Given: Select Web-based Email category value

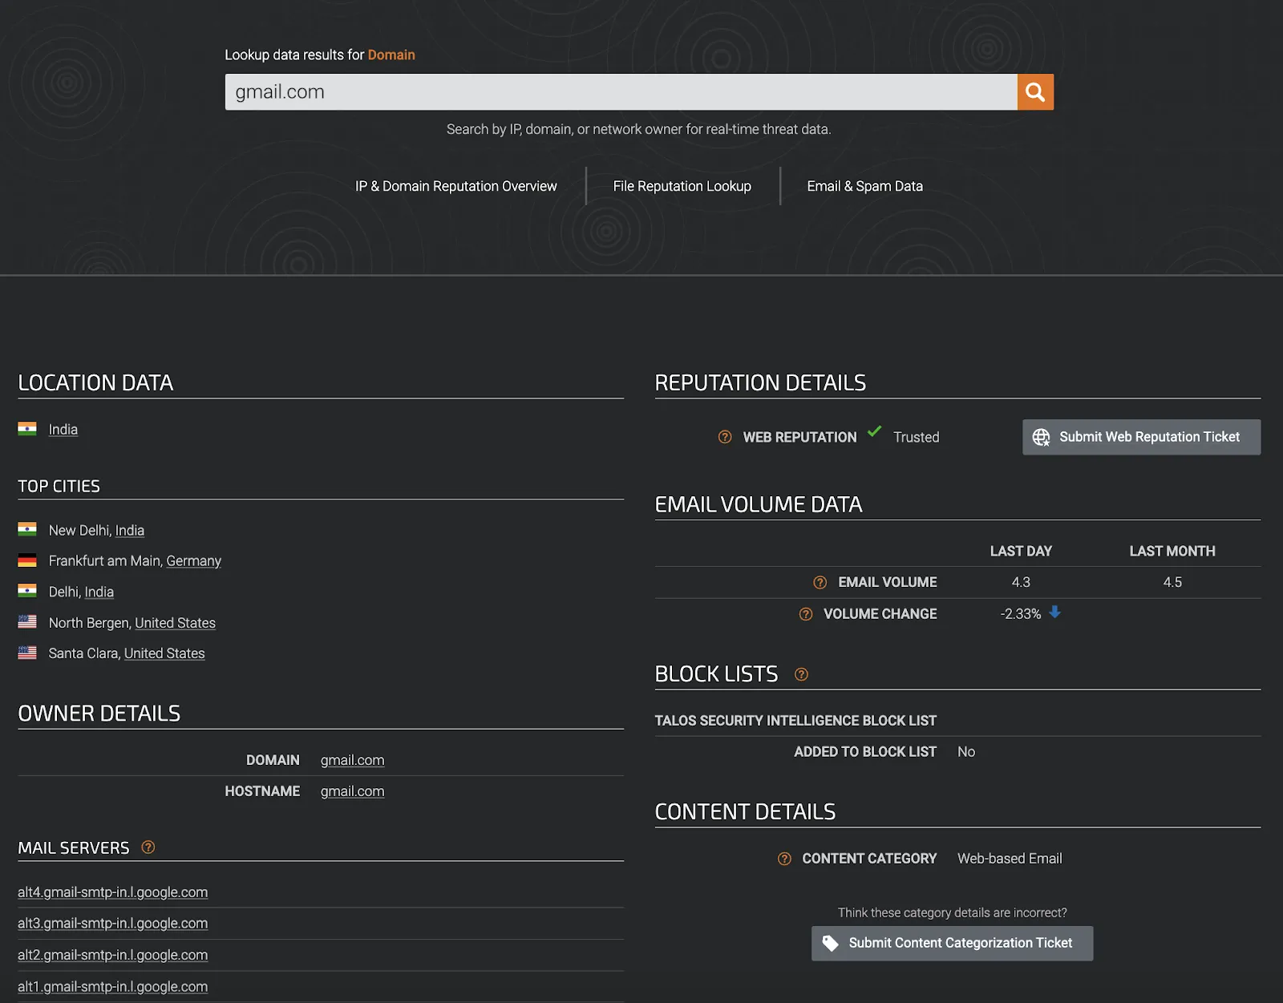Looking at the screenshot, I should click(1010, 859).
